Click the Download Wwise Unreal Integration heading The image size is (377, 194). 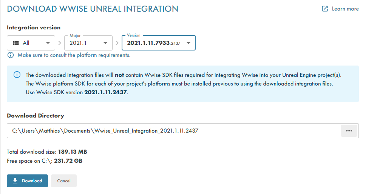pyautogui.click(x=93, y=9)
